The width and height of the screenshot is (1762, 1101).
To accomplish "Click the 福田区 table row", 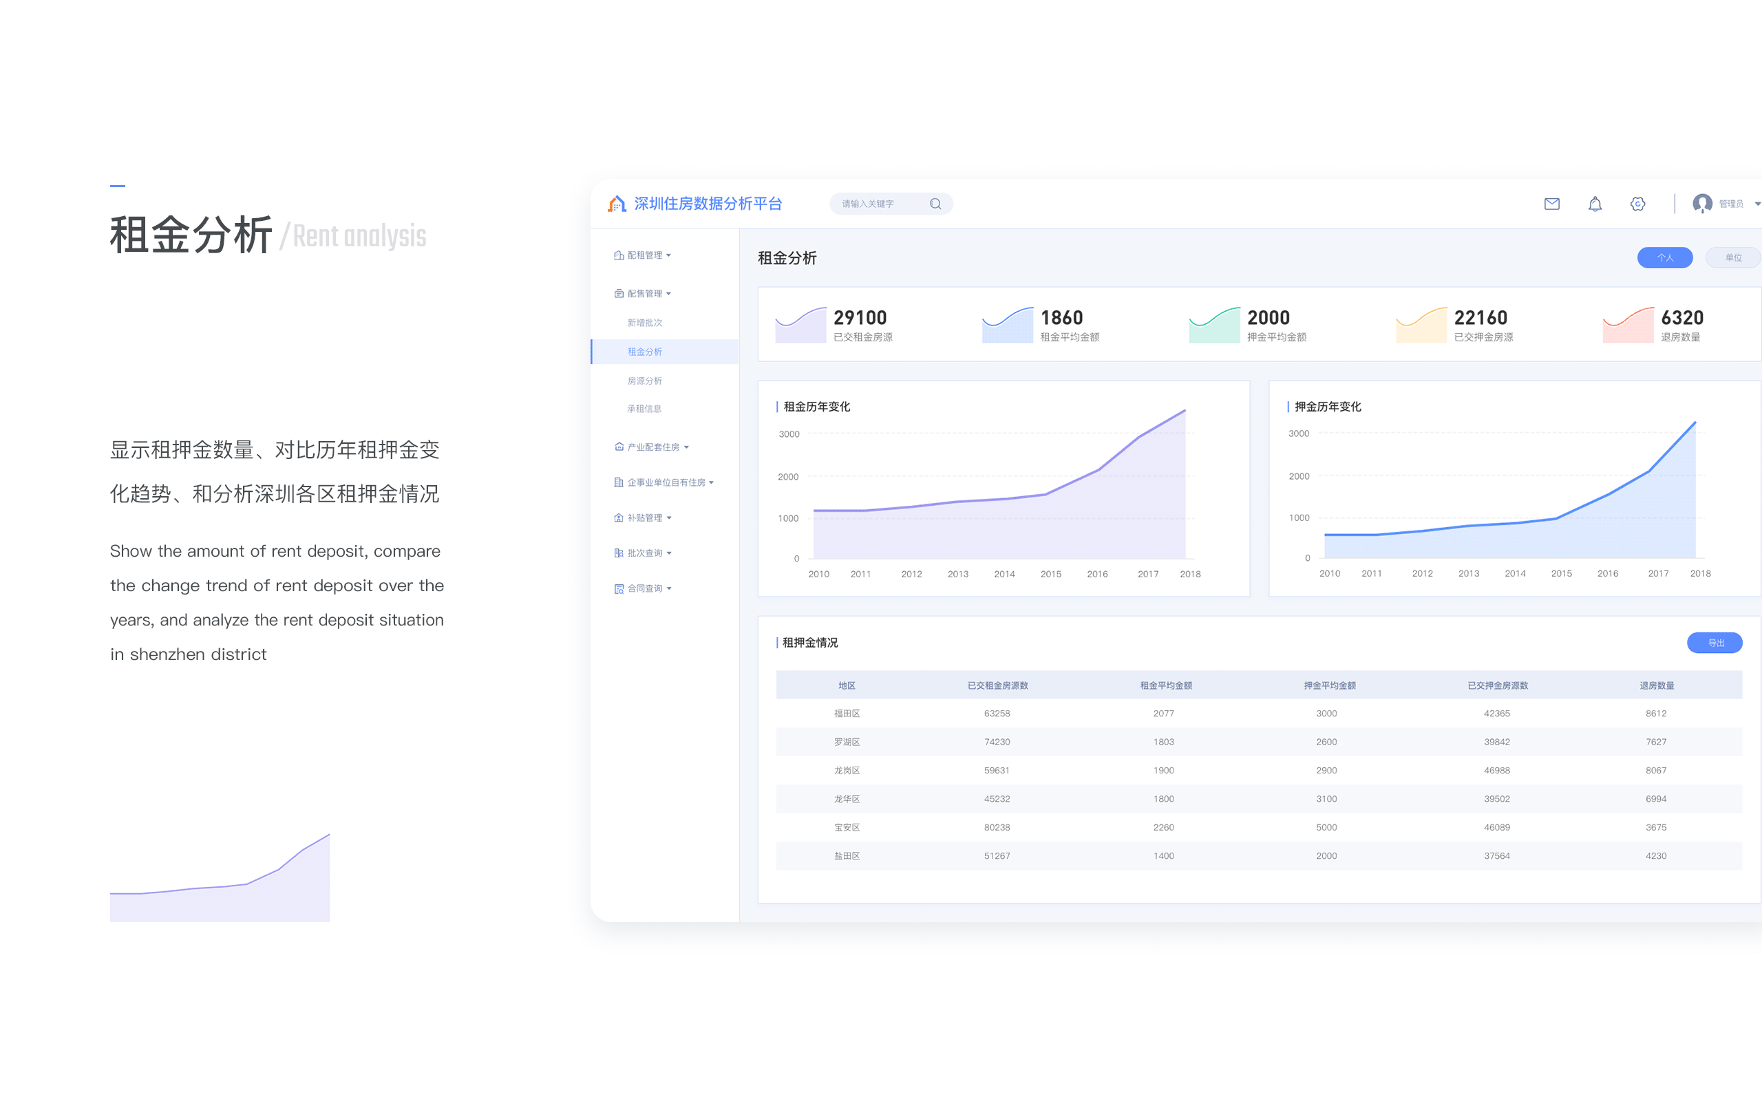I will tap(847, 714).
